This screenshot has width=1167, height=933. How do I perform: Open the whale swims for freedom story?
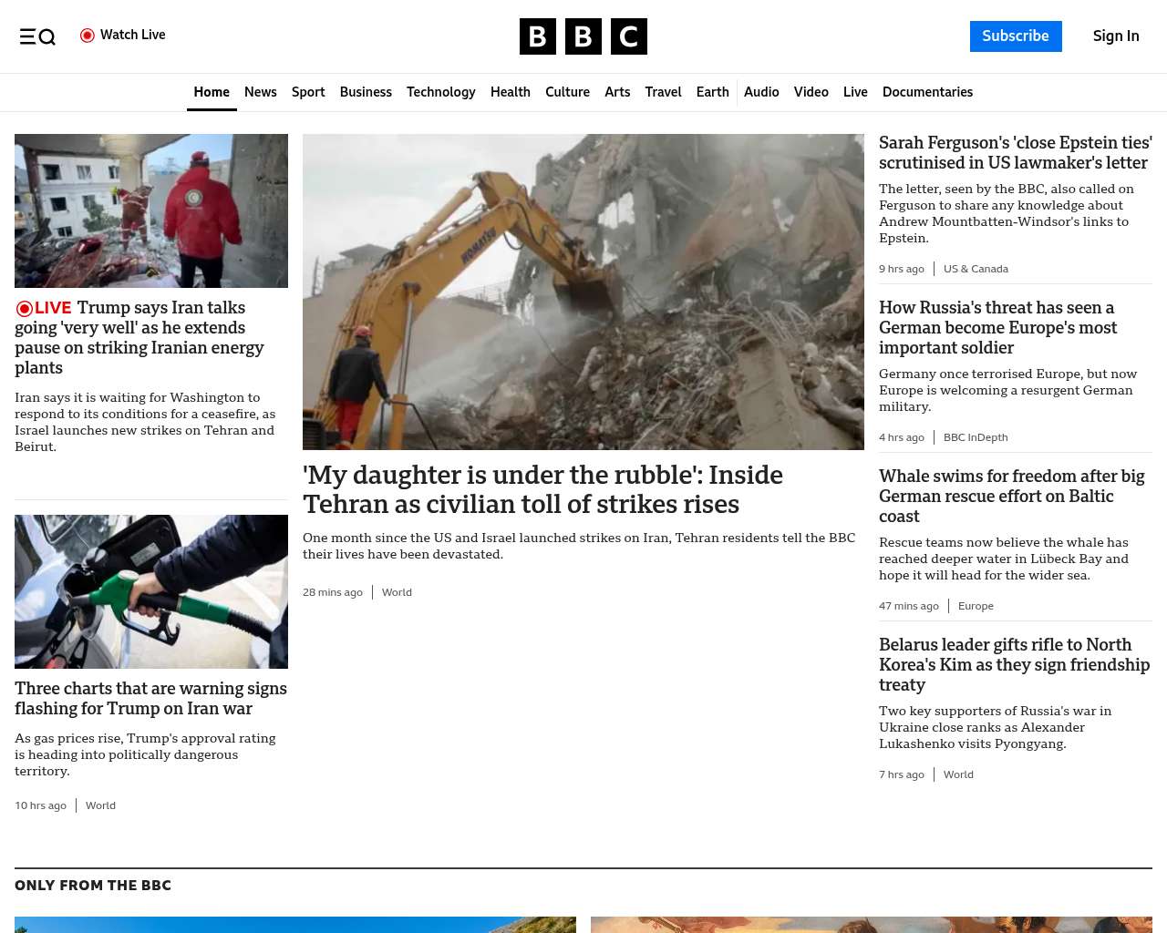(1011, 496)
